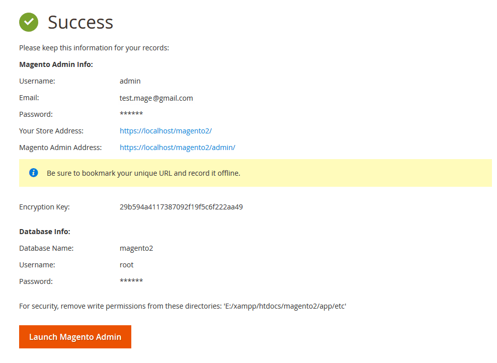Click the 'Success' heading text
Image resolution: width=497 pixels, height=363 pixels.
click(80, 22)
